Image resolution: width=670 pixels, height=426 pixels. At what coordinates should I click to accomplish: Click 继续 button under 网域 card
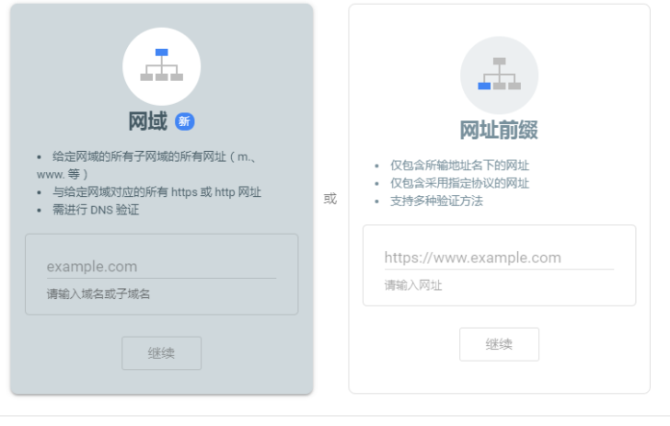coord(162,353)
